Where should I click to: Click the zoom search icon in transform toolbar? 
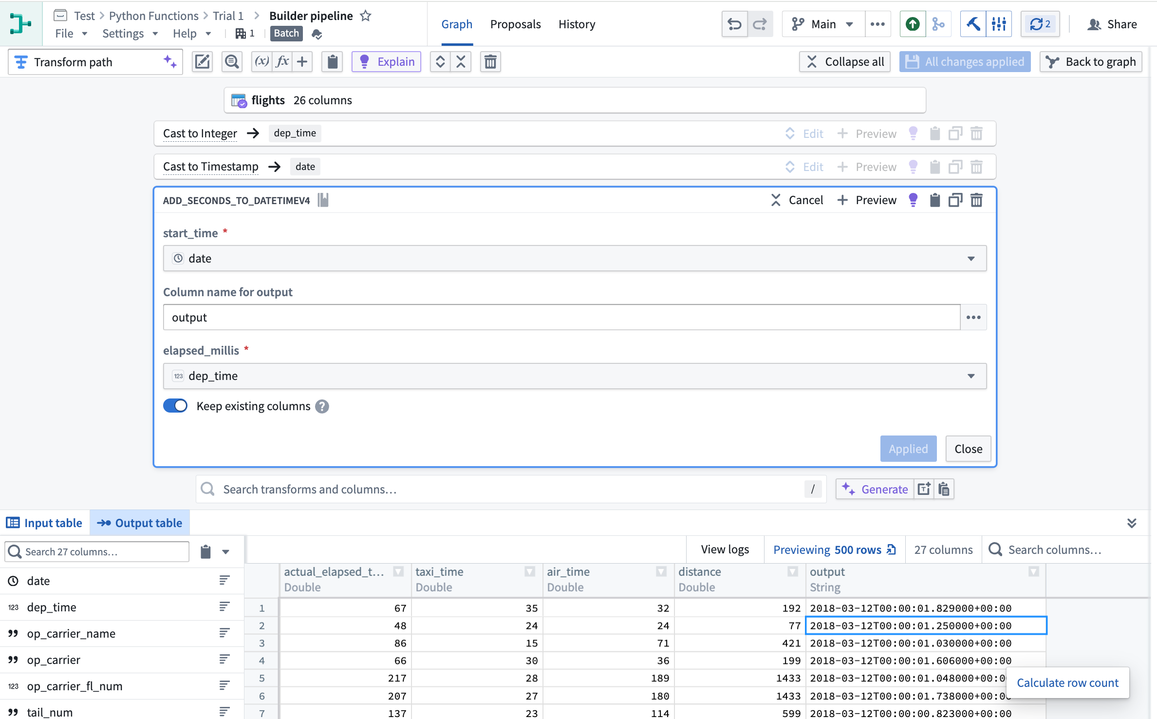click(232, 62)
